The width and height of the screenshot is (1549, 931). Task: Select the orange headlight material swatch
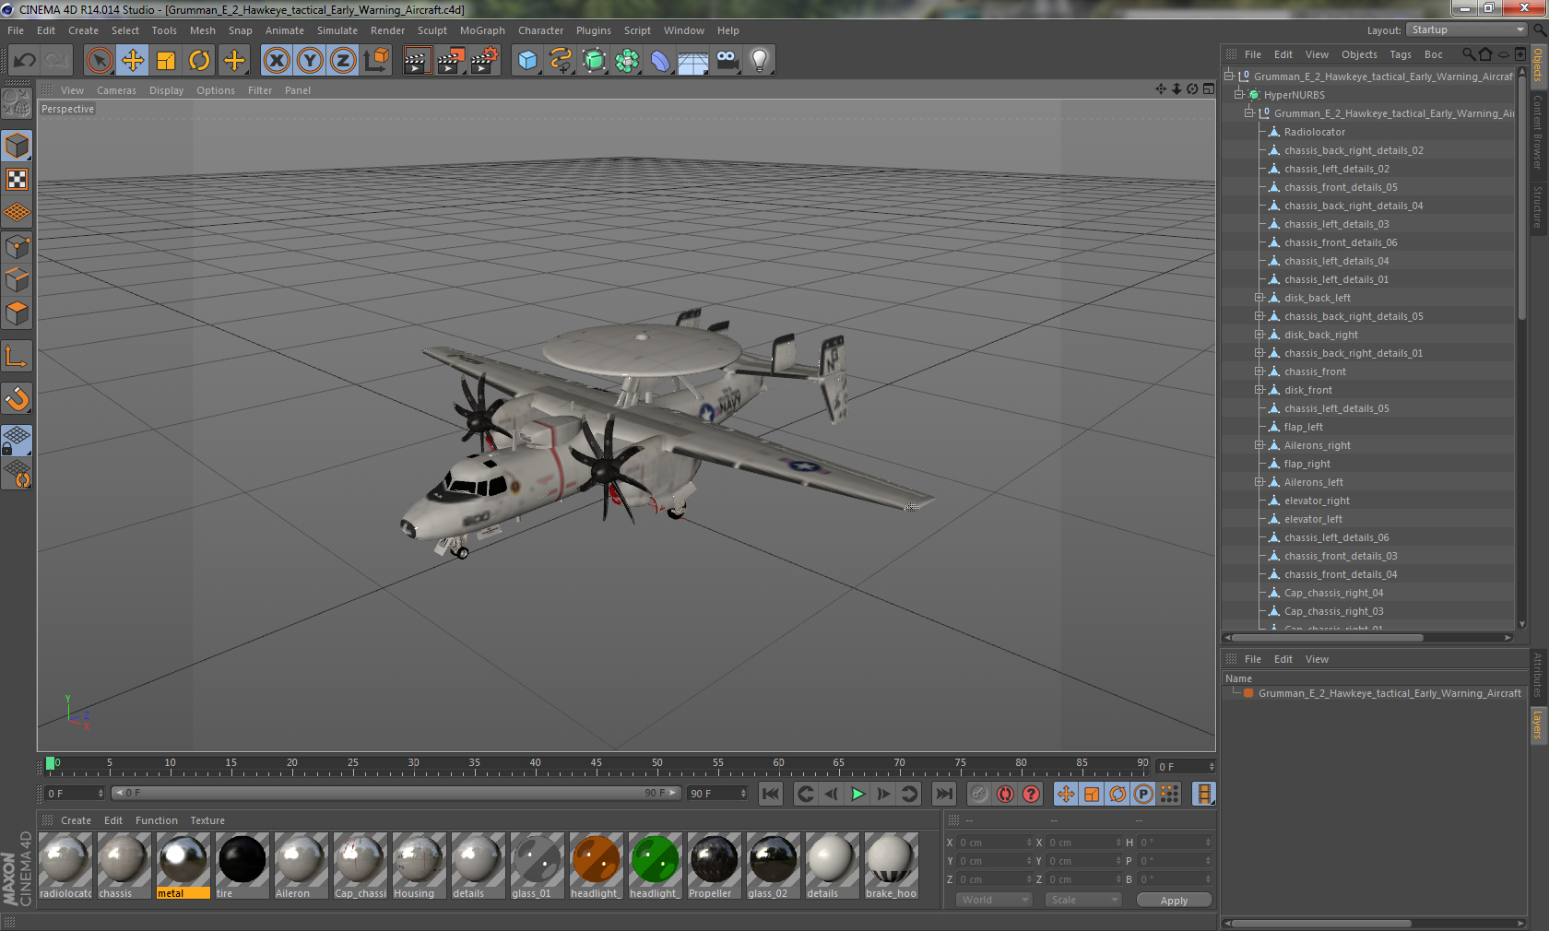point(596,866)
